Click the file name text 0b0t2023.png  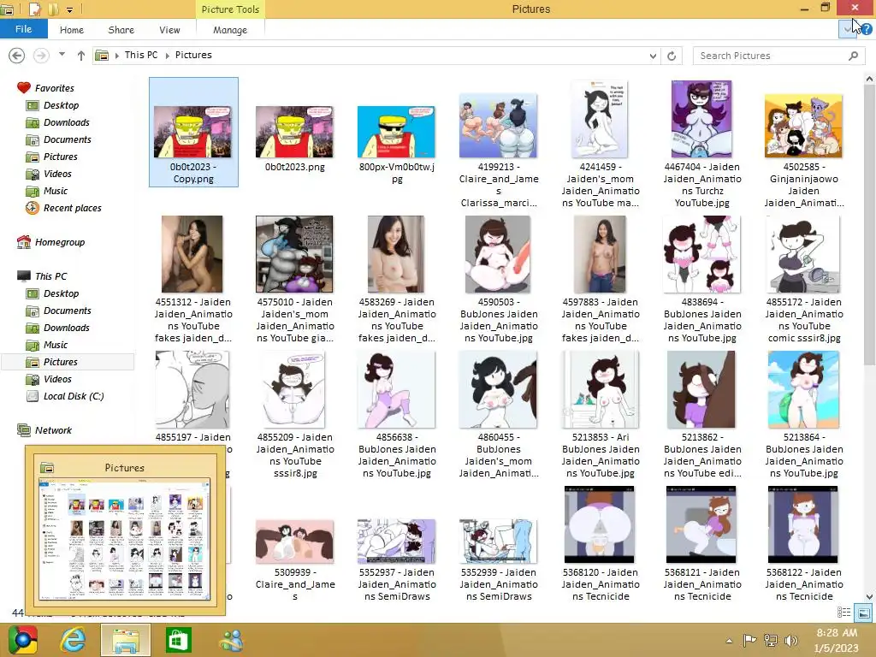pyautogui.click(x=294, y=167)
